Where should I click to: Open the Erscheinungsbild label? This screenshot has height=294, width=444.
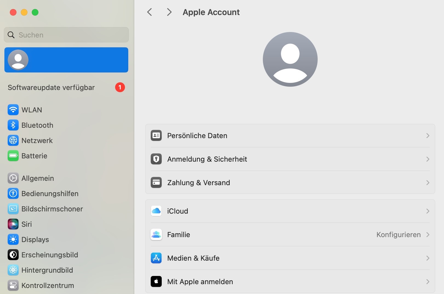50,255
